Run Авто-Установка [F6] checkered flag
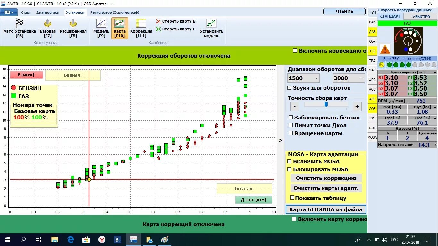Image resolution: width=438 pixels, height=246 pixels. (20, 28)
